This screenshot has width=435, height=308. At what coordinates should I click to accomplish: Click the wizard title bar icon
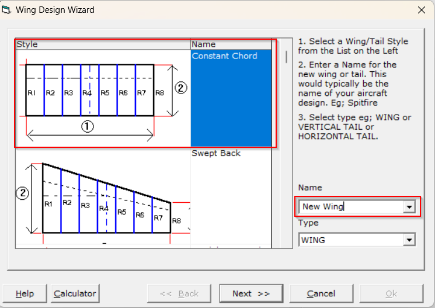(6, 10)
